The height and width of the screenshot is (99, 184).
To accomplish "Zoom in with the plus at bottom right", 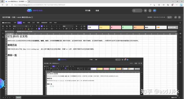I will pyautogui.click(x=179, y=97).
